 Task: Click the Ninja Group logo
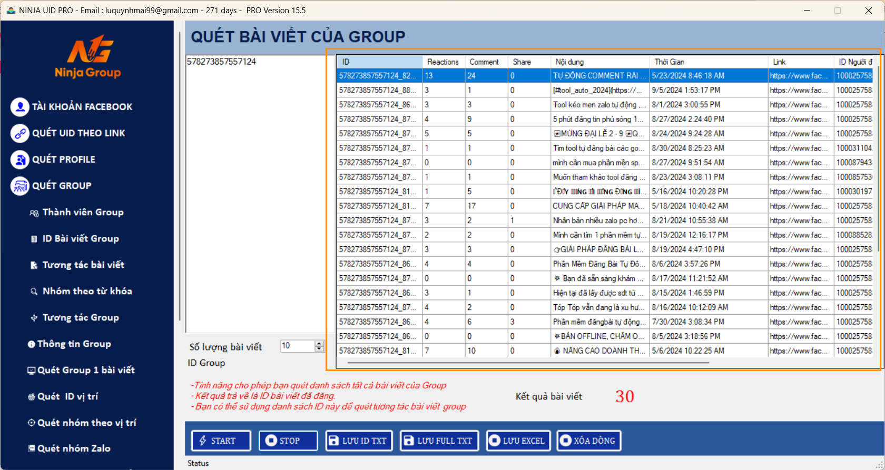[88, 57]
